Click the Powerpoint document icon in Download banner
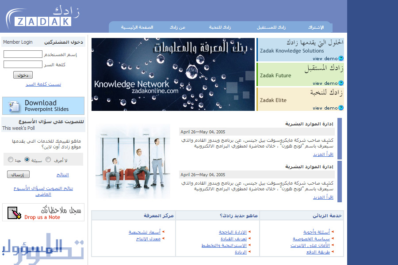This screenshot has width=398, height=265. click(x=13, y=106)
